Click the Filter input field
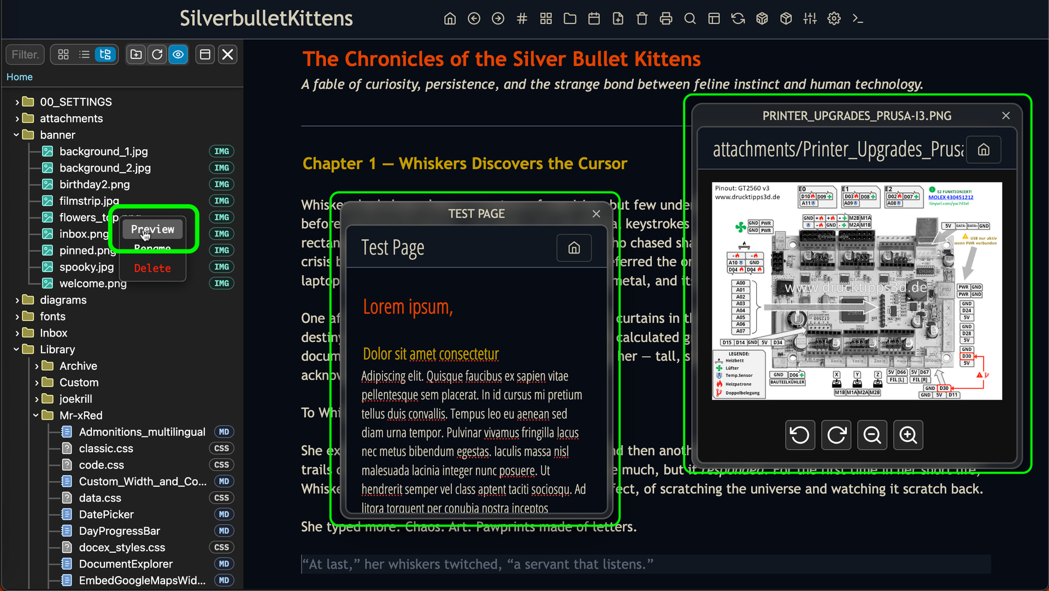 click(x=25, y=54)
